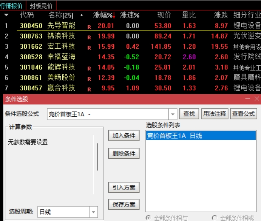
Task: Expand the formula combo box arrow
Action: pos(173,114)
